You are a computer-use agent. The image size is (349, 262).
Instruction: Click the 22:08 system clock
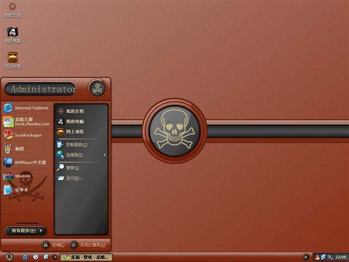pyautogui.click(x=341, y=257)
